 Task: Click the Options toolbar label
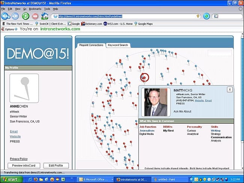[x=9, y=29]
